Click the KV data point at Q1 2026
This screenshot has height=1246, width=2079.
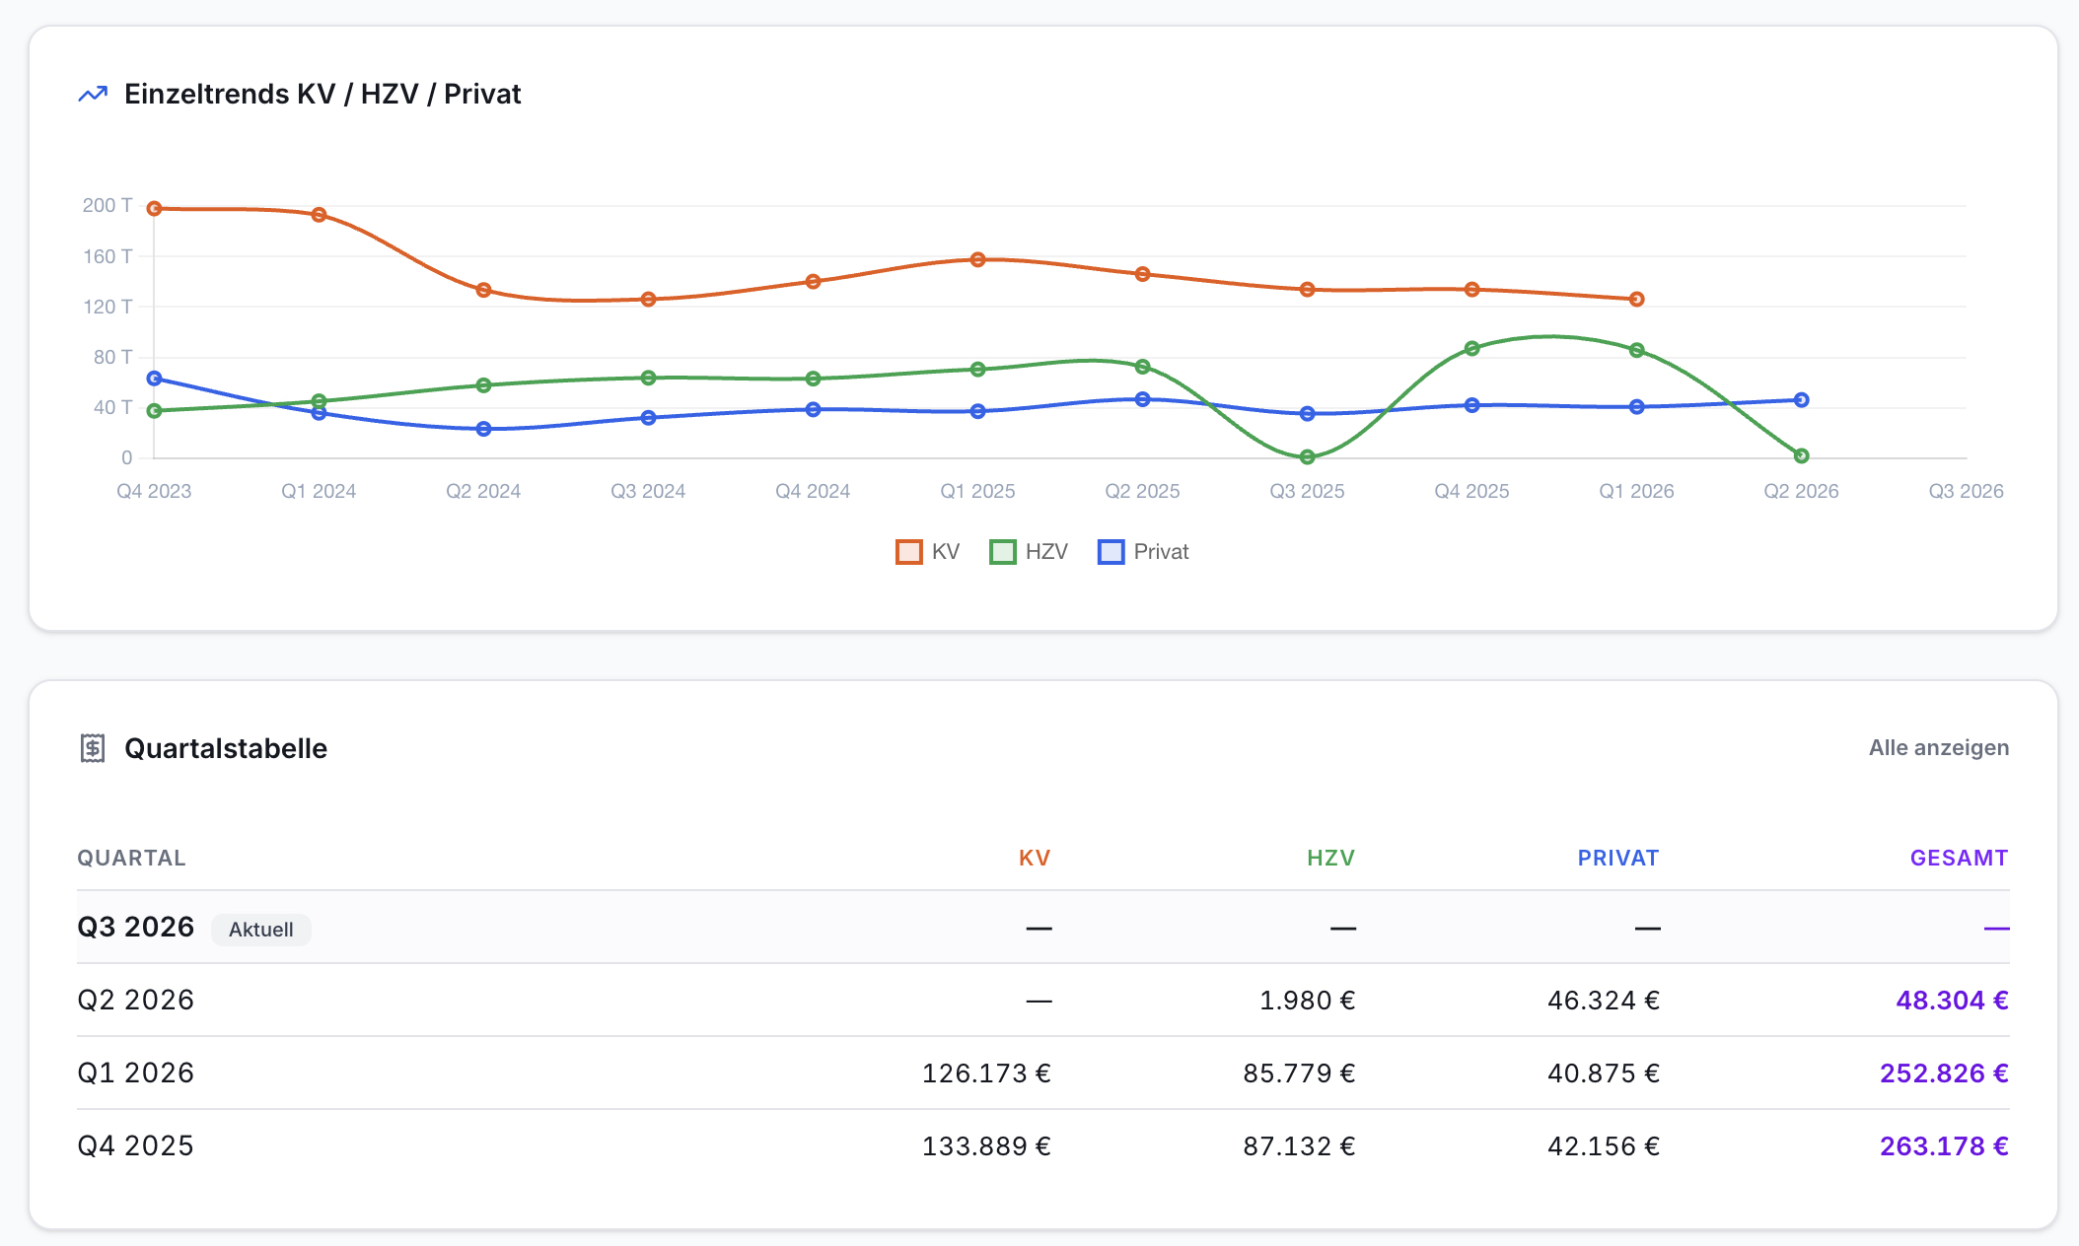point(1636,299)
